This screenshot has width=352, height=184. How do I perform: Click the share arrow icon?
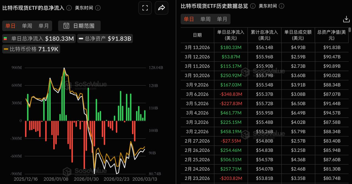pyautogui.click(x=161, y=8)
